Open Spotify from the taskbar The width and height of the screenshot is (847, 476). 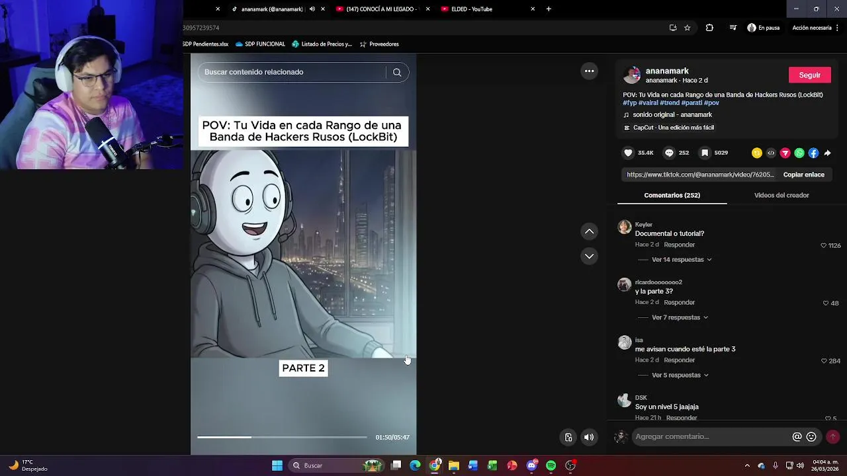coord(551,465)
